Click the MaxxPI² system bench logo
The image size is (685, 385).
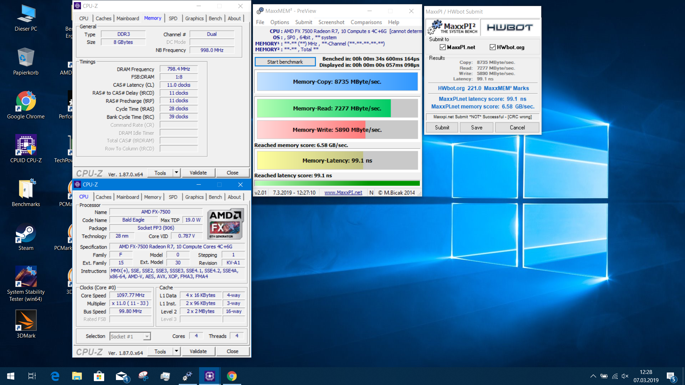(x=453, y=27)
